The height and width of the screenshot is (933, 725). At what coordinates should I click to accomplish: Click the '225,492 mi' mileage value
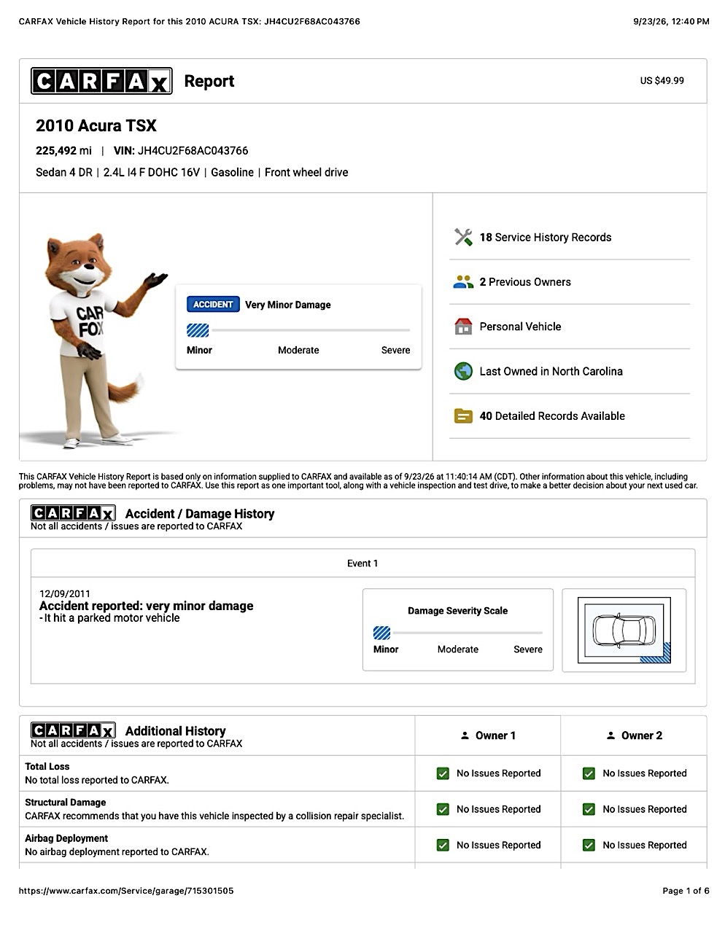64,151
